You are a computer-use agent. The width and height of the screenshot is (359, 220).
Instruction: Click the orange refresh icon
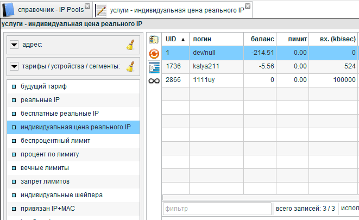pyautogui.click(x=154, y=53)
